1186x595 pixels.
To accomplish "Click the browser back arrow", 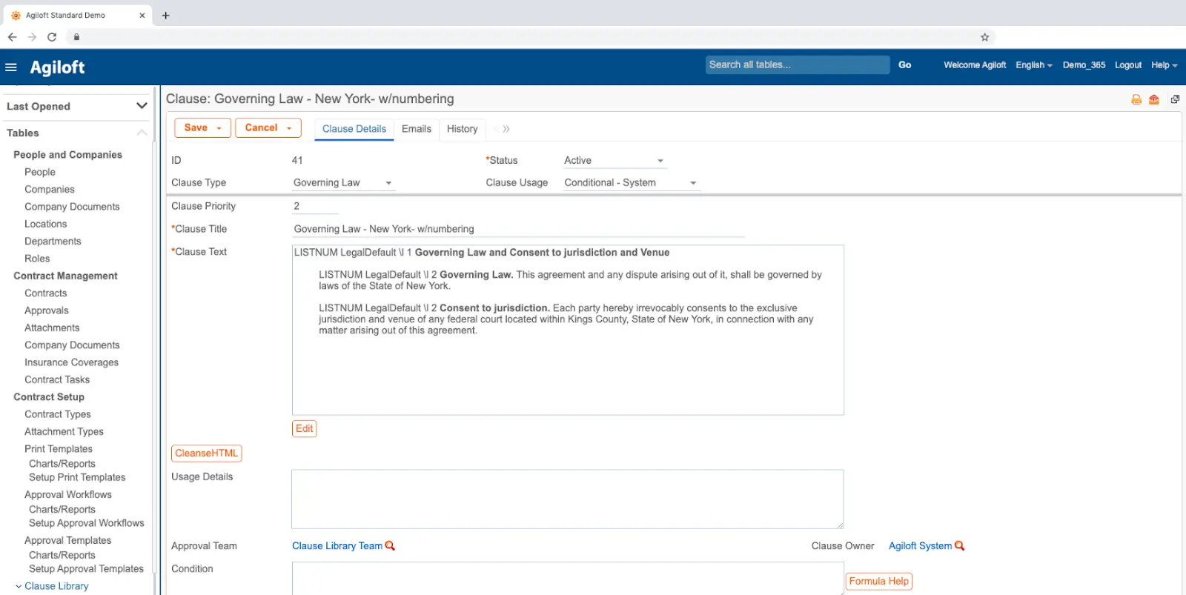I will coord(12,37).
